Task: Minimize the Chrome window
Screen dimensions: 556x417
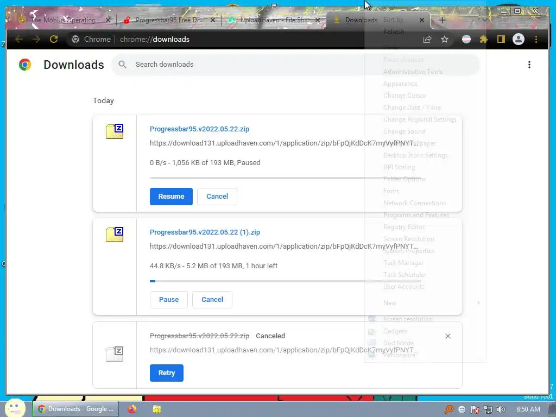Action: [503, 11]
